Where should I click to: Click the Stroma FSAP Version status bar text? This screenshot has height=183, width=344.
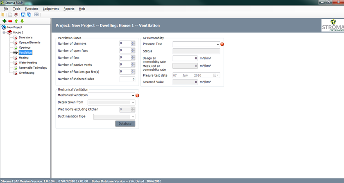pyautogui.click(x=28, y=181)
